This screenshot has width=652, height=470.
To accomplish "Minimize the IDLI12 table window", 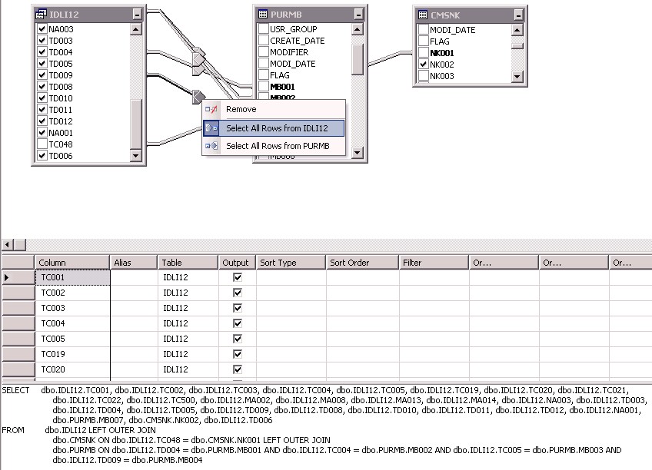I will click(x=137, y=15).
